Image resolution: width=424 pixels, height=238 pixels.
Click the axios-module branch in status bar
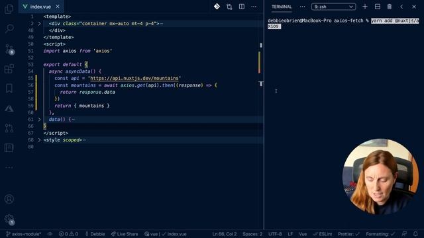click(x=24, y=234)
